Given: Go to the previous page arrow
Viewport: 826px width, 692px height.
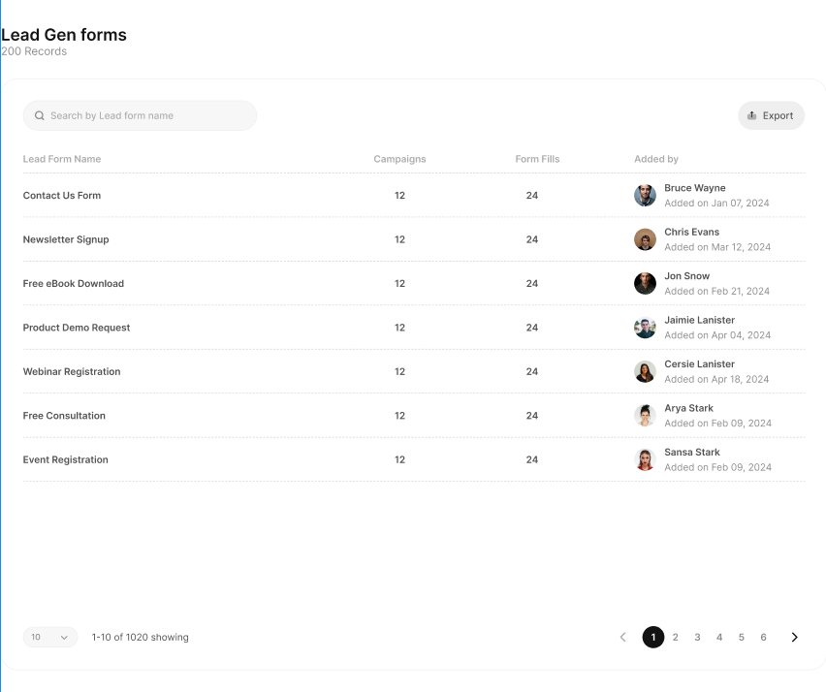Looking at the screenshot, I should [x=622, y=637].
